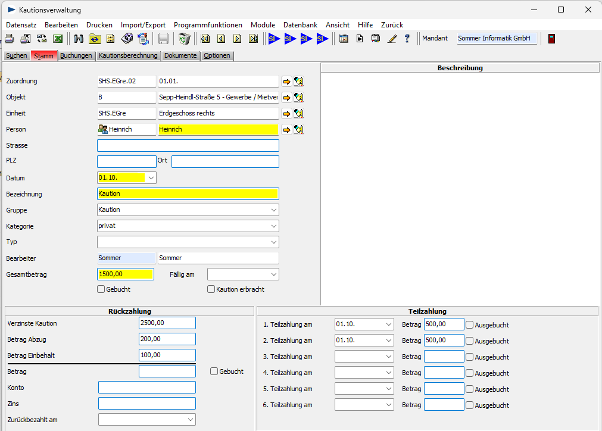Viewport: 602px width, 431px height.
Task: Open the calendar icon in toolbar
Action: point(344,39)
